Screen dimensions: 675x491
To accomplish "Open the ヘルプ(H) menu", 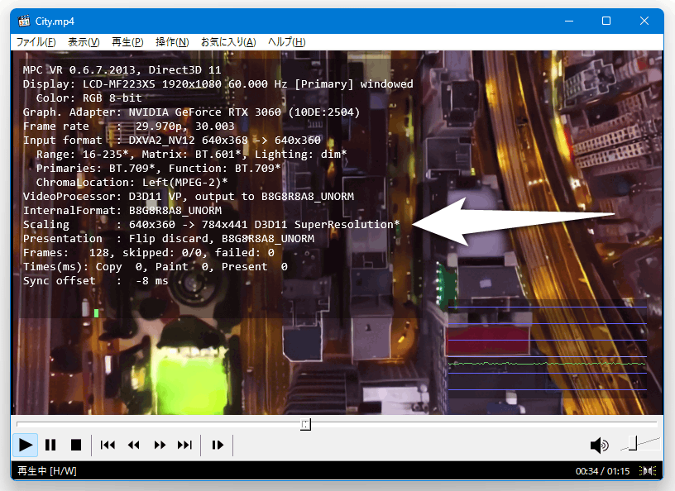I will click(287, 42).
